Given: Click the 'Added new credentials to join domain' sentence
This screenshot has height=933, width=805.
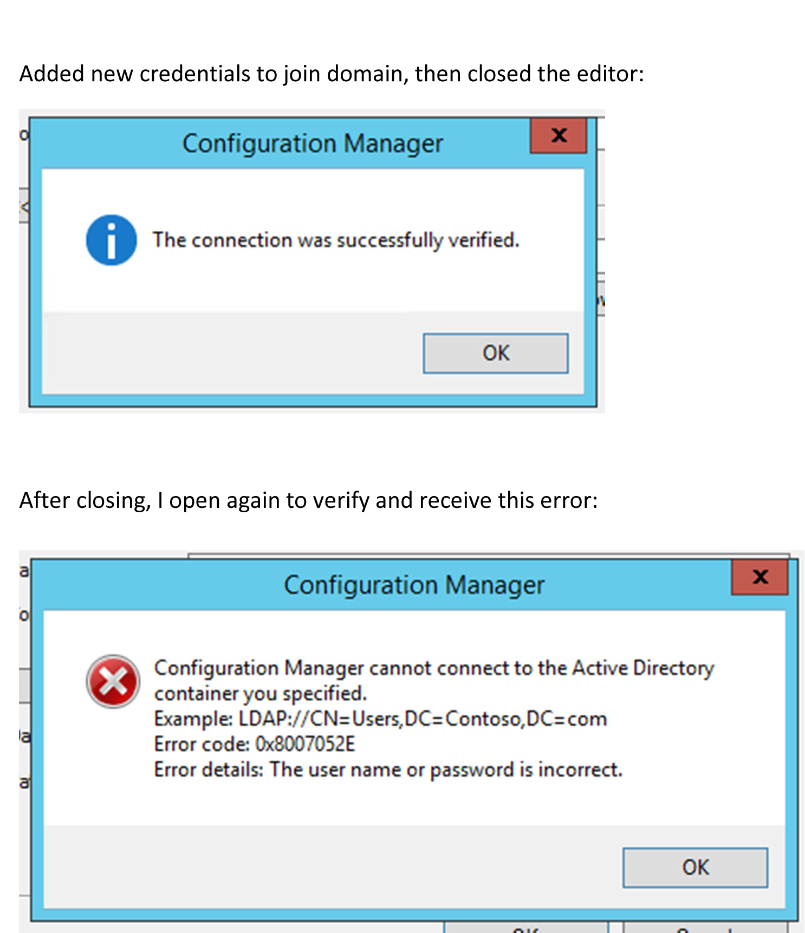Looking at the screenshot, I should [x=332, y=74].
